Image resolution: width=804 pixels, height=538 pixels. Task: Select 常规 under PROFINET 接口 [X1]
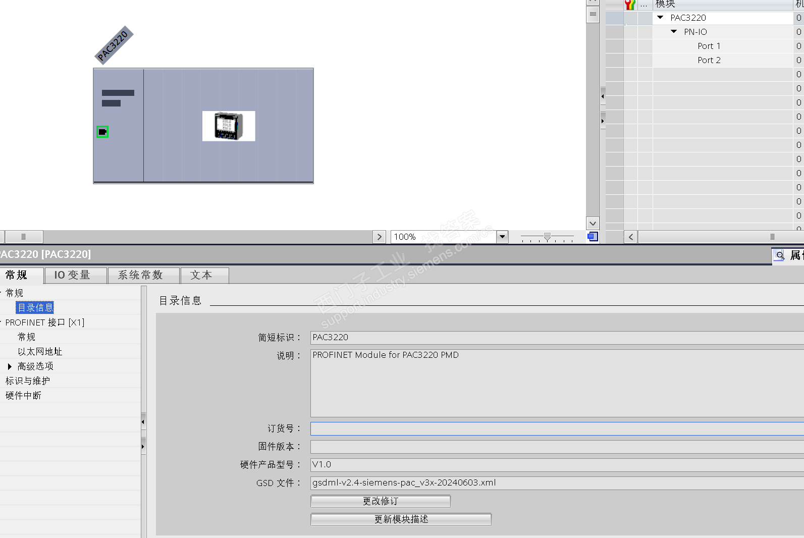point(26,337)
